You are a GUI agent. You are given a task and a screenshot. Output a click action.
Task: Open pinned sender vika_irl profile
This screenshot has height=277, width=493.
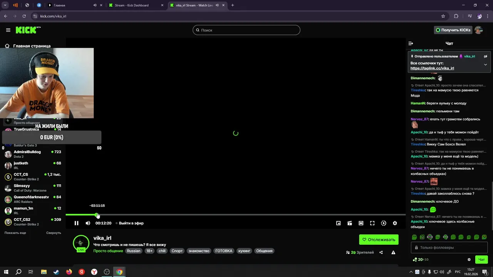tap(469, 56)
